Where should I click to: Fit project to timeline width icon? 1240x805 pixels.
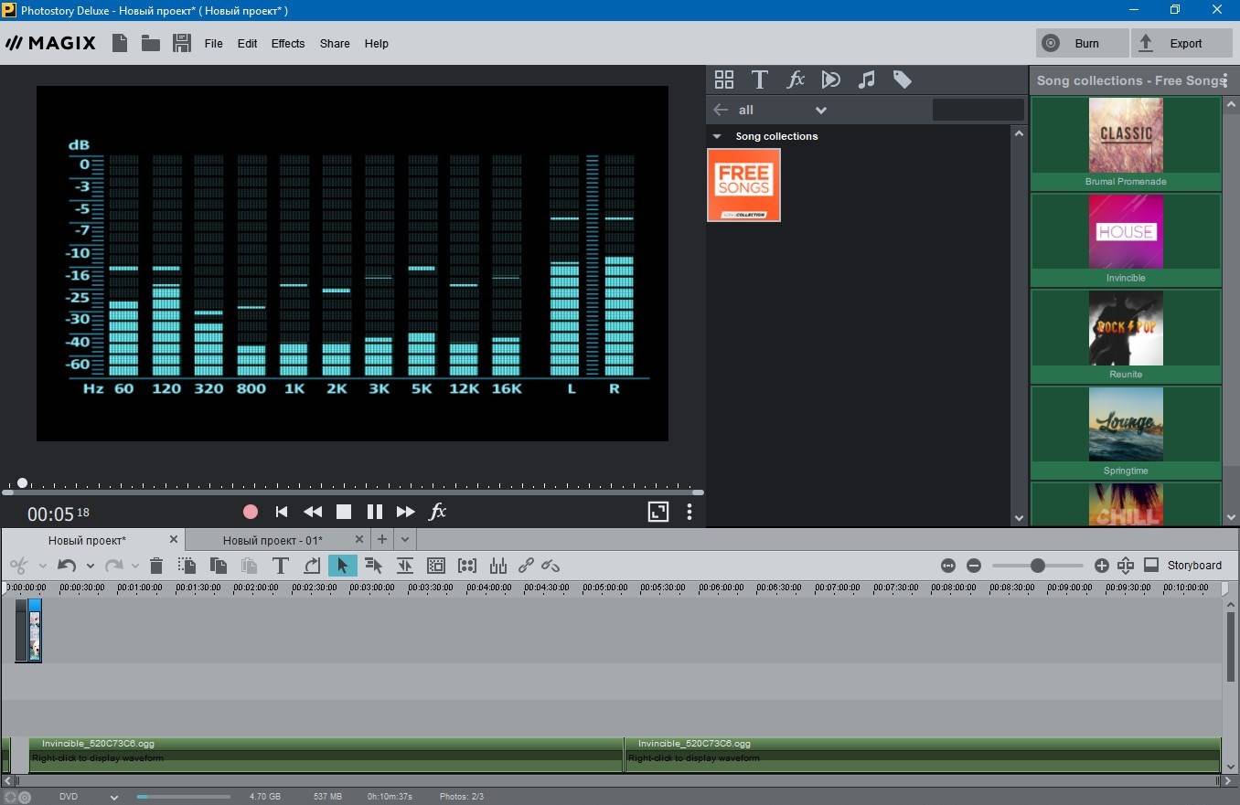click(948, 566)
